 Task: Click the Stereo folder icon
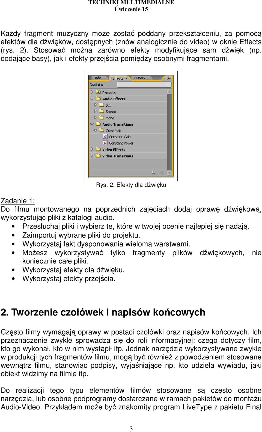pyautogui.click(x=101, y=111)
